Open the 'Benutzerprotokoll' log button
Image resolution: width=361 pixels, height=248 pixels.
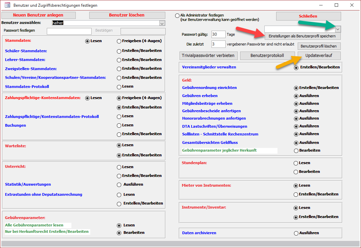coord(267,55)
